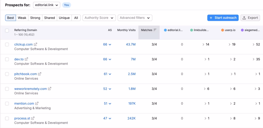Click the Export button
Viewport: 263px width, 128px height.
click(x=250, y=18)
